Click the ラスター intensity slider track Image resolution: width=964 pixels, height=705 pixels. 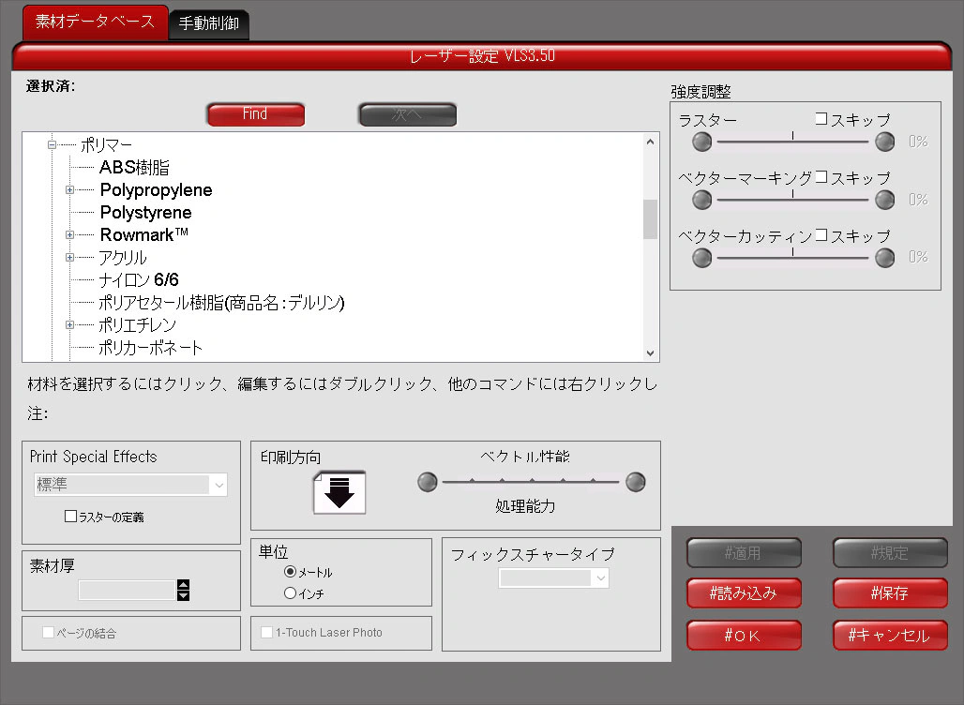793,142
